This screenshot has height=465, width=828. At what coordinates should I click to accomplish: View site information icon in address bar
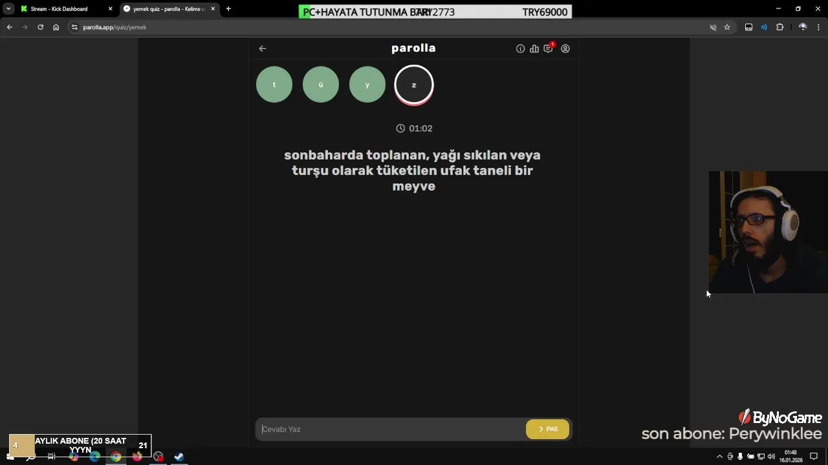click(74, 27)
